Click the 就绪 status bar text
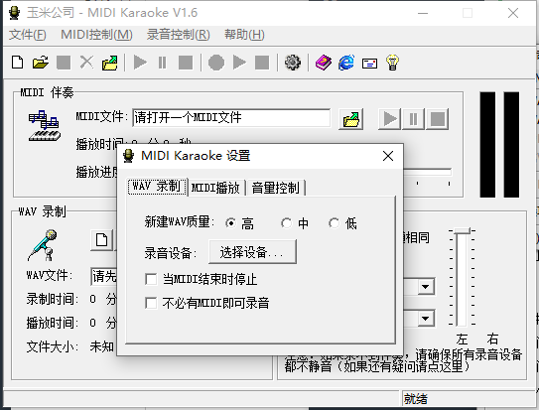The height and width of the screenshot is (410, 539). 416,399
